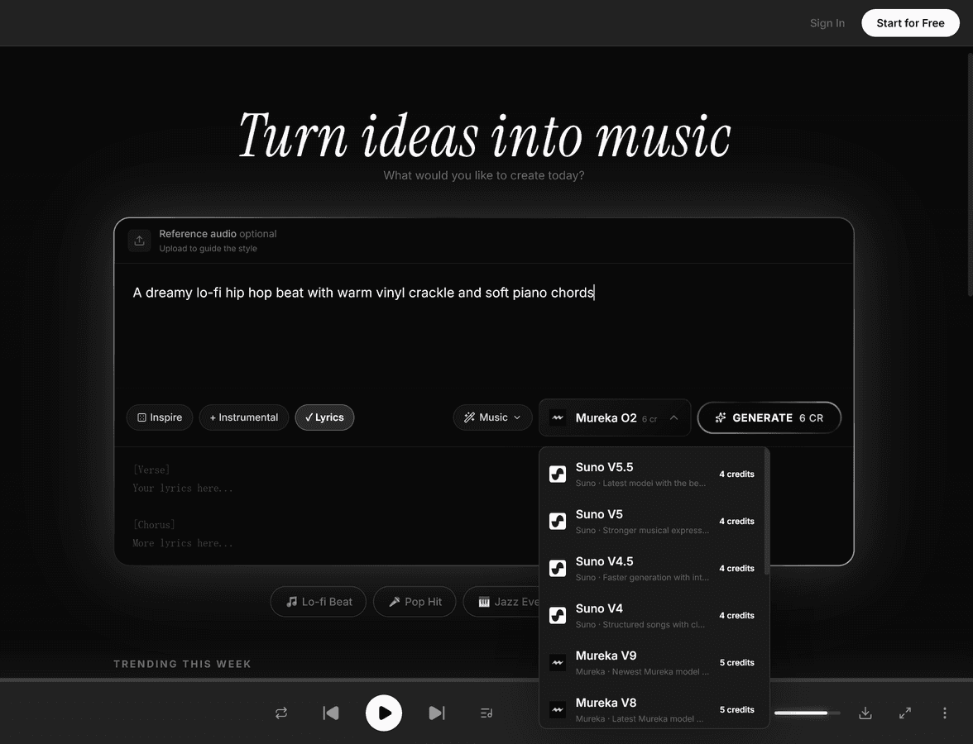Open the playlist queue icon
The image size is (973, 744).
click(486, 713)
